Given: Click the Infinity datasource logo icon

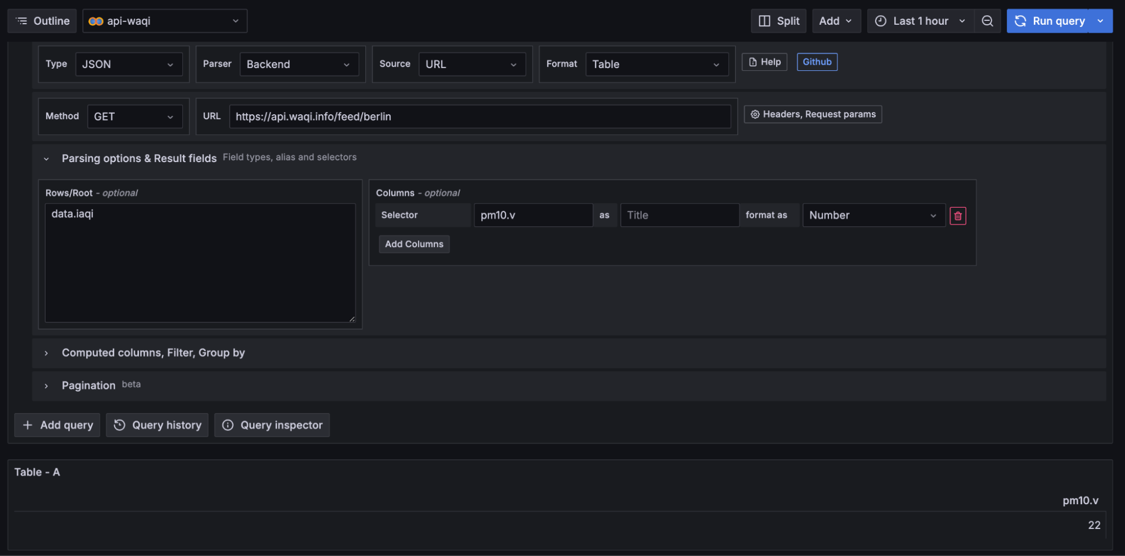Looking at the screenshot, I should 96,21.
